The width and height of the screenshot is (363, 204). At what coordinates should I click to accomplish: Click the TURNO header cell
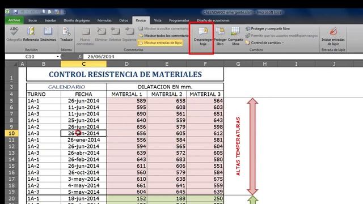pyautogui.click(x=44, y=94)
